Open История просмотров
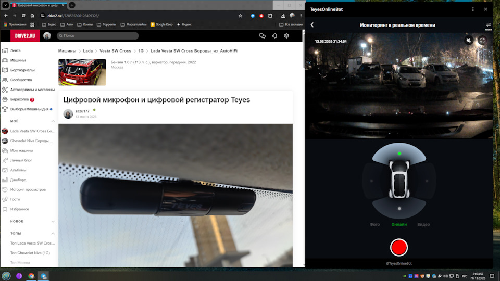500x281 pixels. point(28,189)
